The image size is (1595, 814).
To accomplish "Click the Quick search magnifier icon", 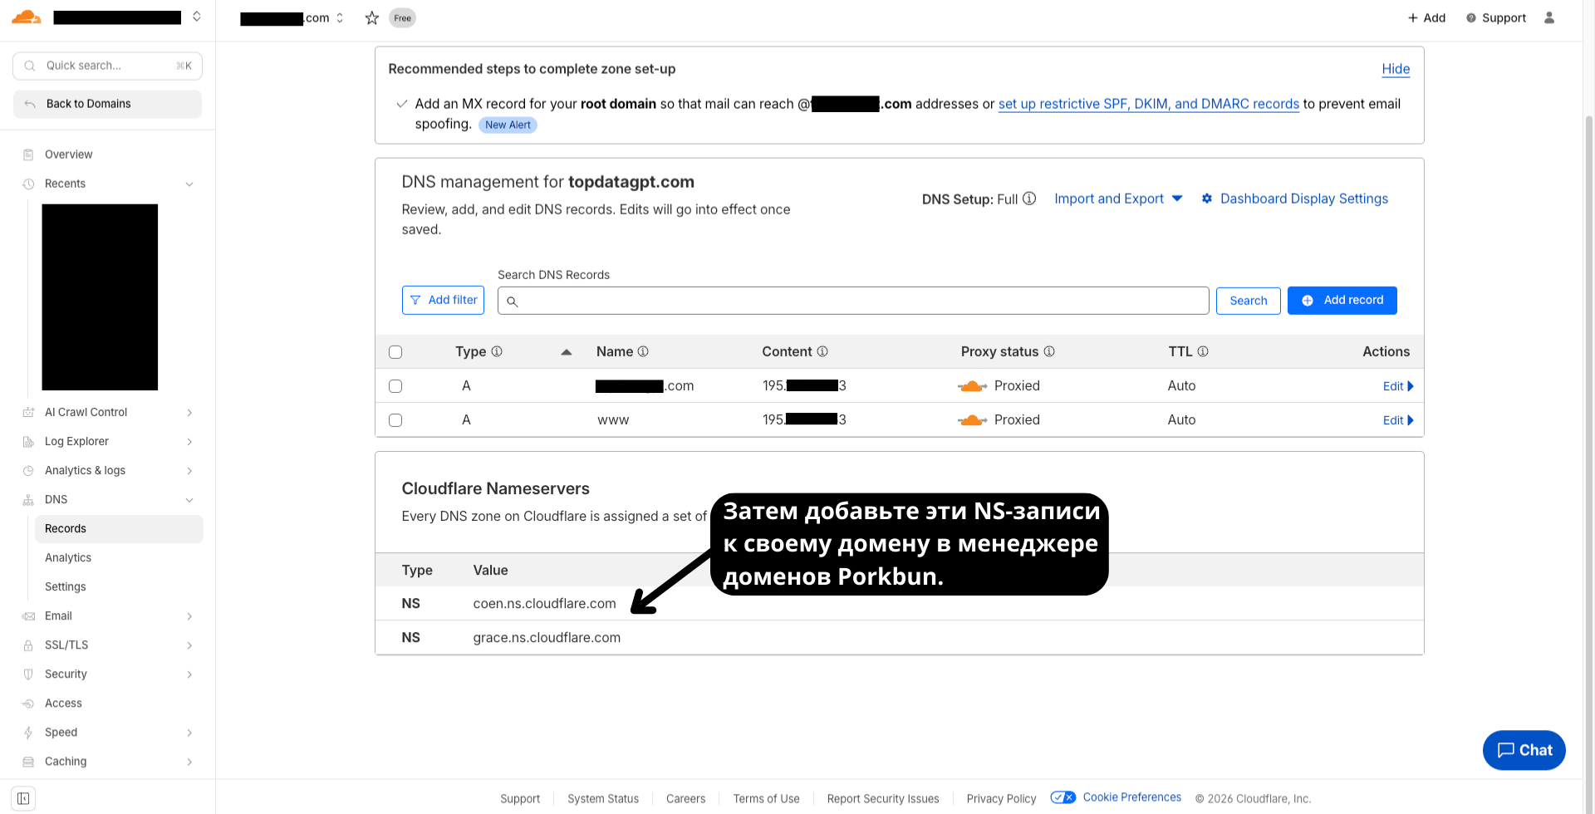I will click(29, 66).
